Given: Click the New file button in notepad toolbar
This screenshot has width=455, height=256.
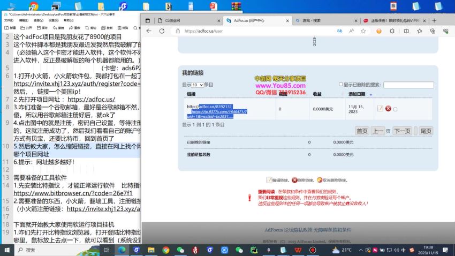Looking at the screenshot, I should click(10, 28).
